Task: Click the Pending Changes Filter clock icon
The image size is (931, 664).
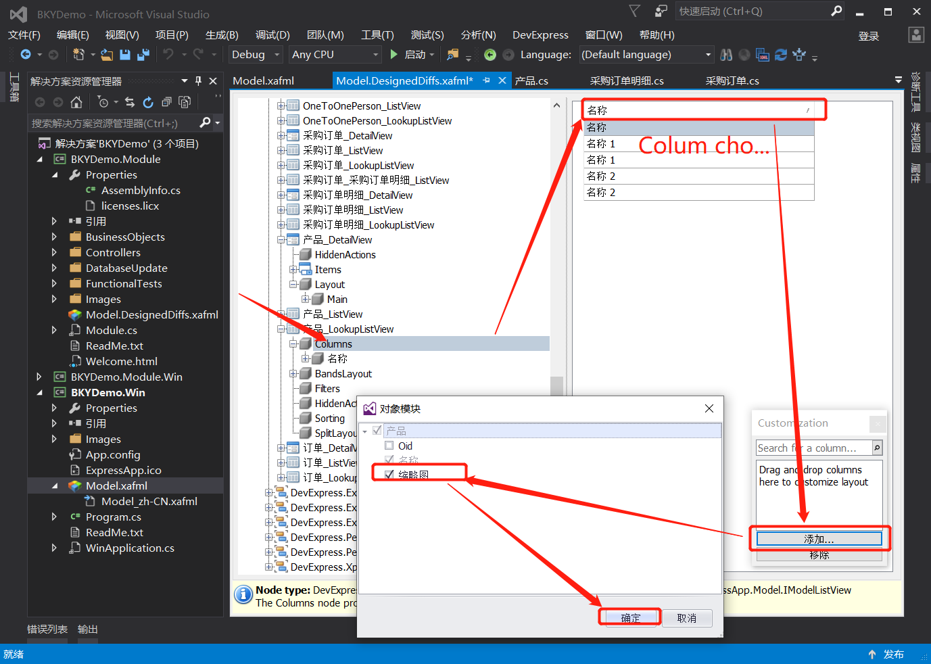Action: coord(103,102)
